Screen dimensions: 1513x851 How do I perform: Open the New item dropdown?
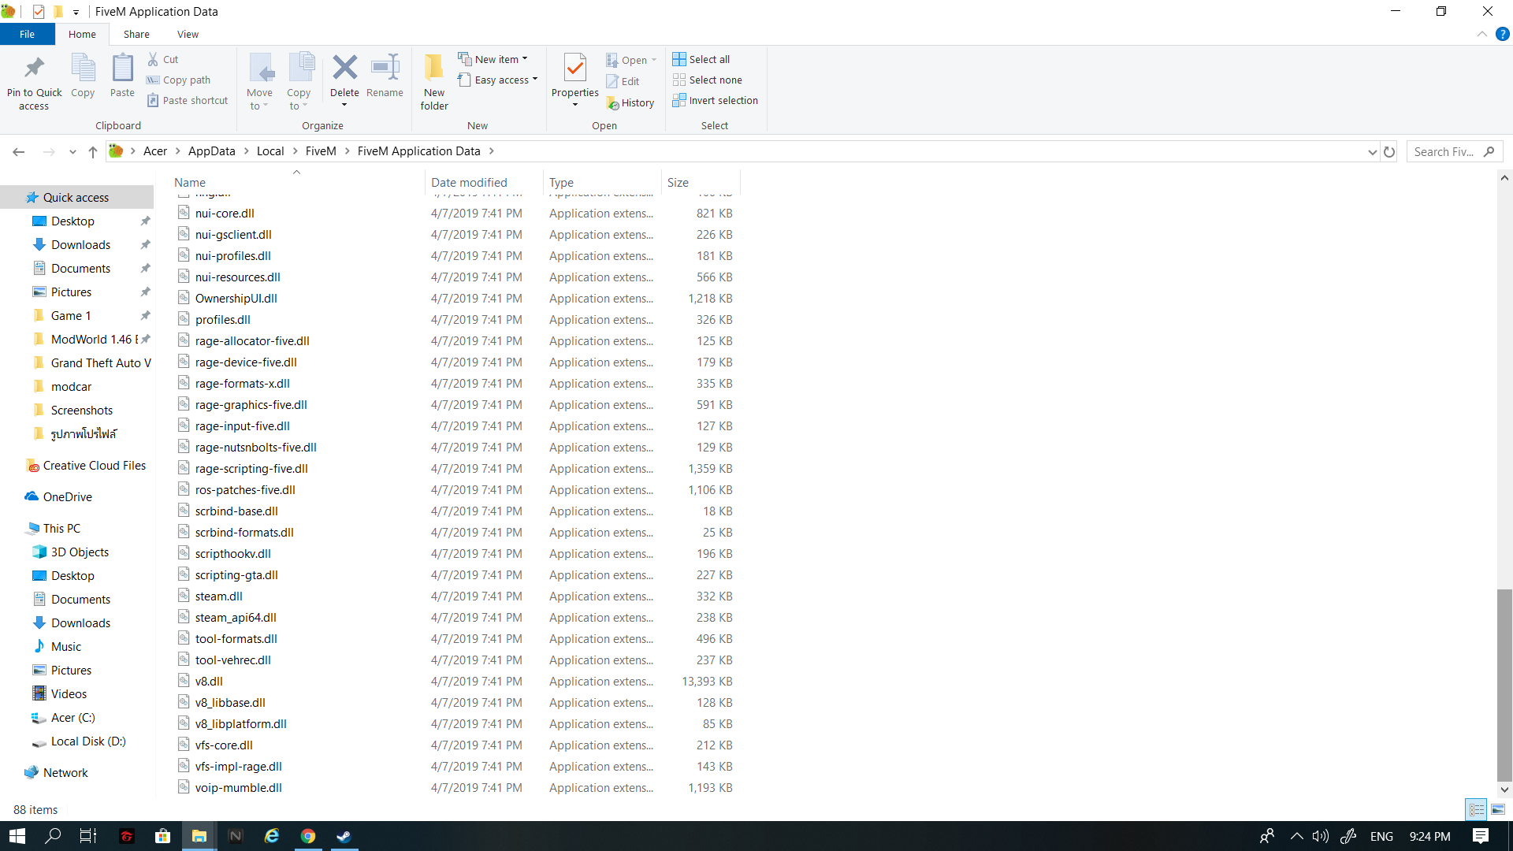pos(493,59)
